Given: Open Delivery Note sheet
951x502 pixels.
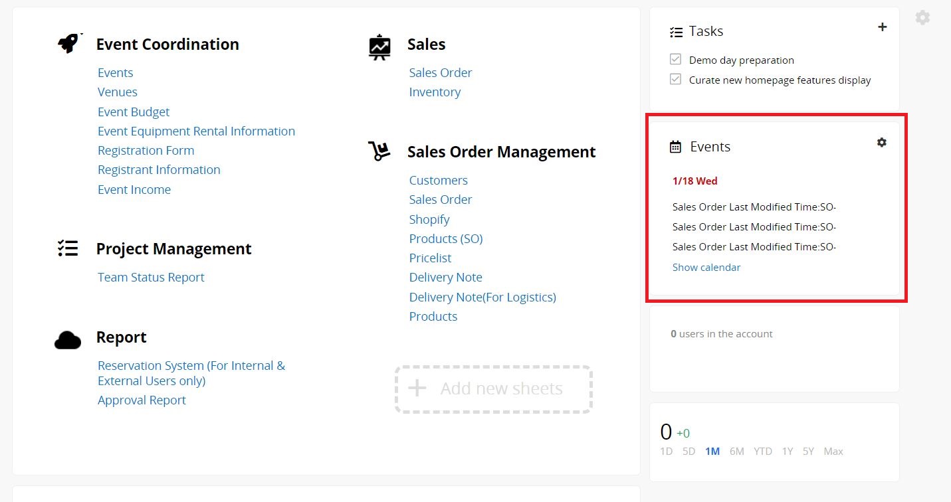Looking at the screenshot, I should point(446,278).
